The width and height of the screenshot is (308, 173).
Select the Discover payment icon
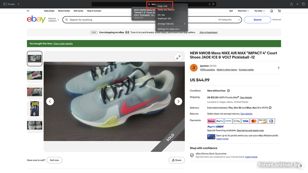click(x=262, y=121)
